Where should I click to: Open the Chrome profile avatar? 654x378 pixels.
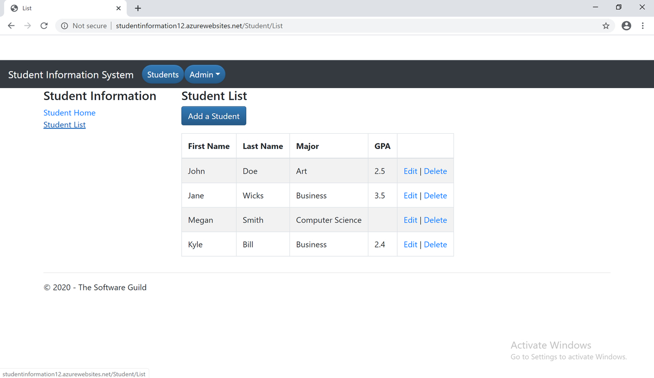[x=627, y=26]
